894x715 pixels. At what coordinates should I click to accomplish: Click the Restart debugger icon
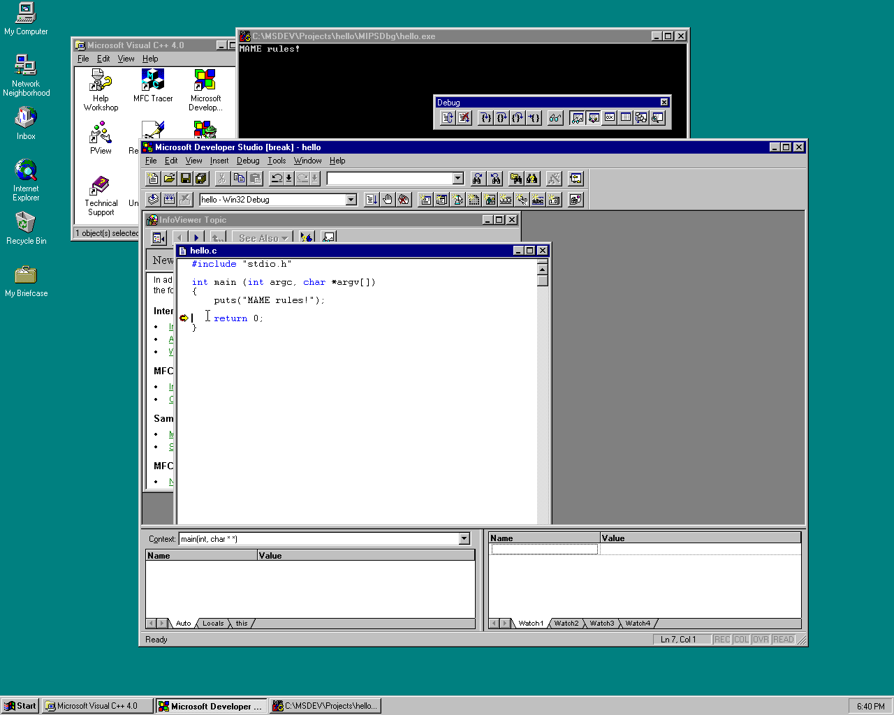tap(448, 118)
